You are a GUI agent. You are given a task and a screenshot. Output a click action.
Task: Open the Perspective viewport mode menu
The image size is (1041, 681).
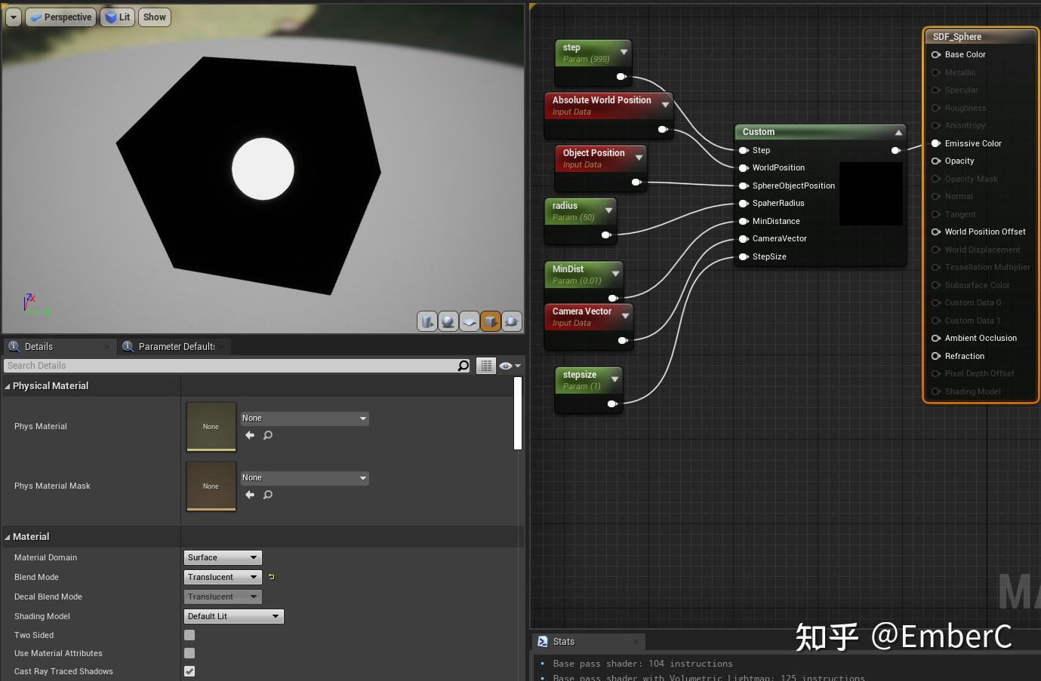point(60,17)
